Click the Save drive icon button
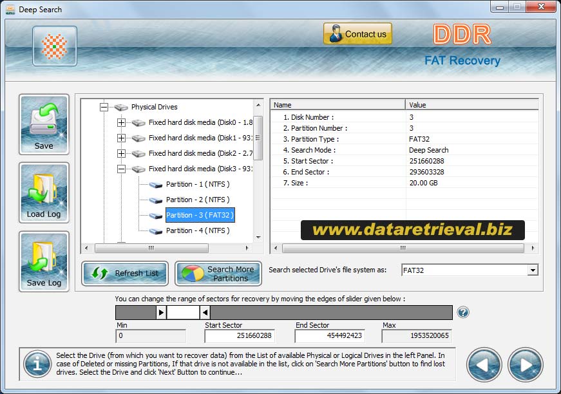Image resolution: width=561 pixels, height=394 pixels. coord(44,124)
